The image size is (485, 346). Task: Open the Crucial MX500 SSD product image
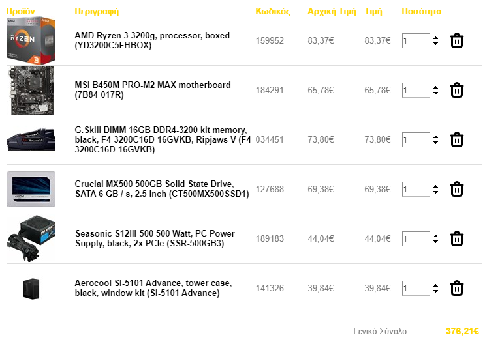point(31,189)
